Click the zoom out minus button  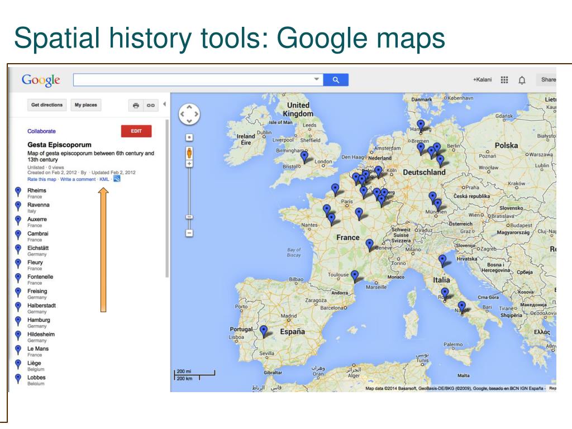click(189, 233)
